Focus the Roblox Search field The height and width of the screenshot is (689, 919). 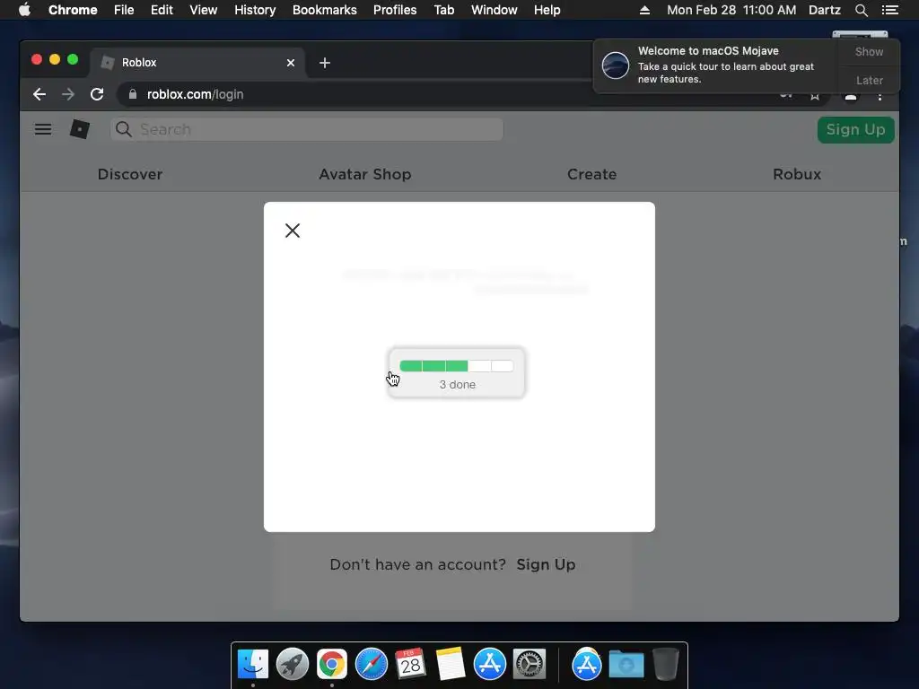307,129
